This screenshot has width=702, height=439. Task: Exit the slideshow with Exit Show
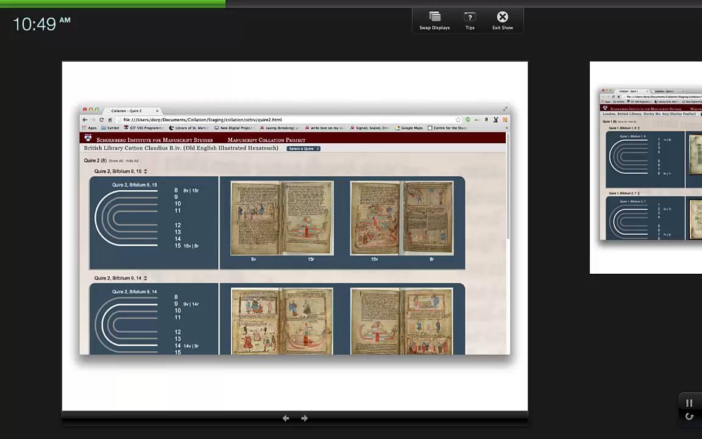click(502, 17)
